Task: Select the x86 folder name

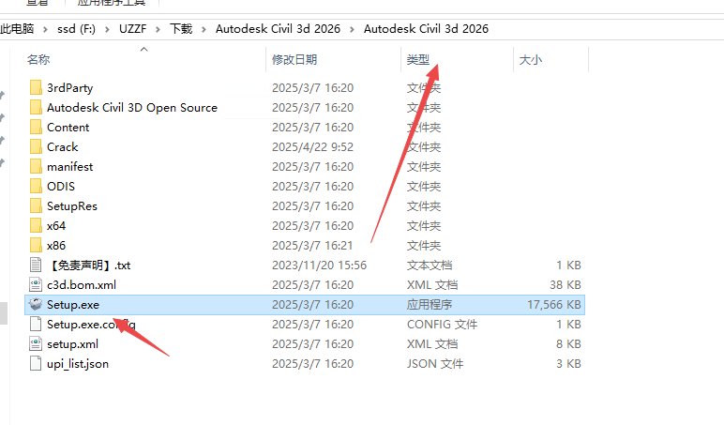Action: pos(56,245)
